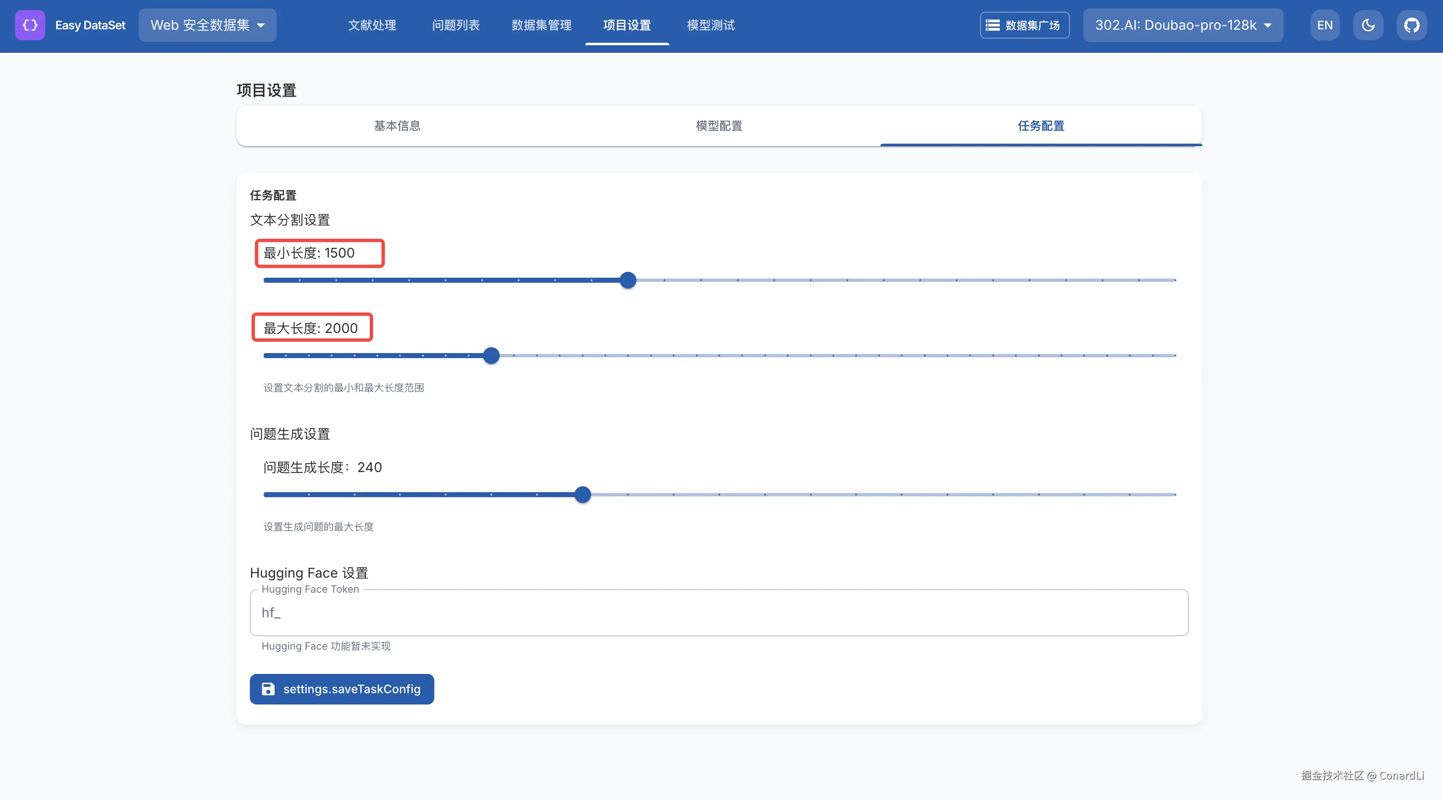The image size is (1443, 800).
Task: Click the 问题生成长度 slider thumb
Action: click(x=583, y=495)
